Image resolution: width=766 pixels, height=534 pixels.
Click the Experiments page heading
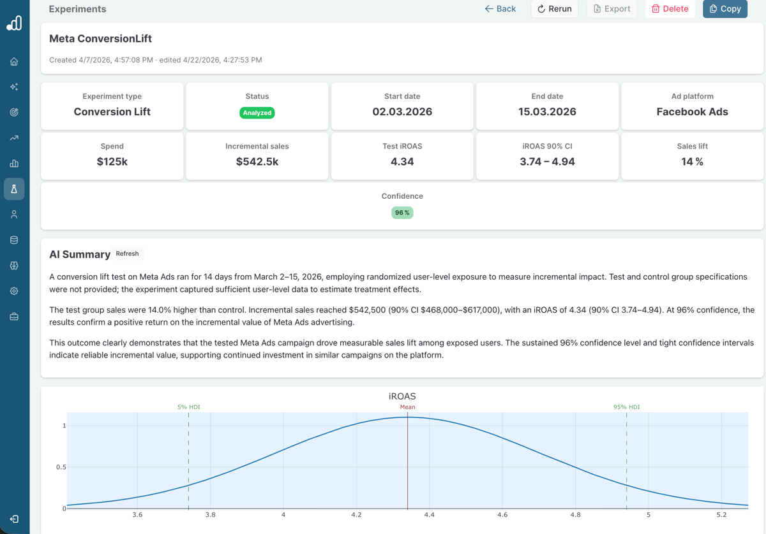click(x=77, y=9)
